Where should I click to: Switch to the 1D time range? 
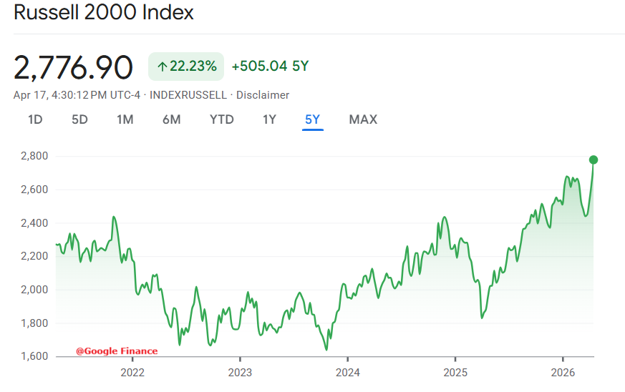[35, 119]
